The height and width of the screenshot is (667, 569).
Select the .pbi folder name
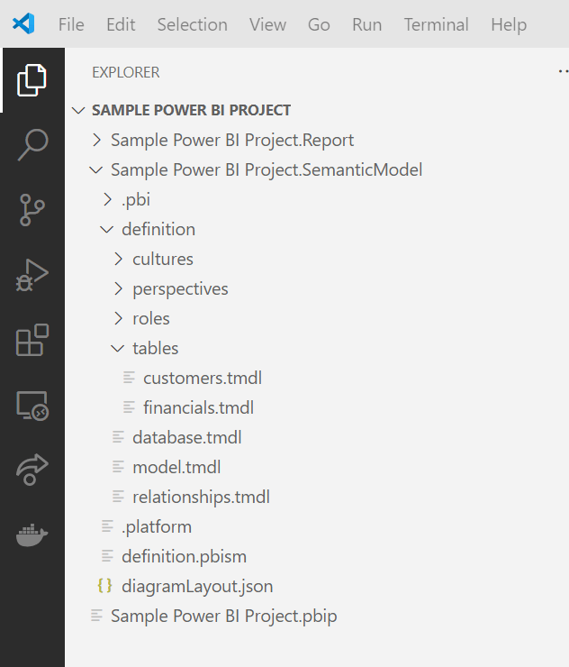[x=136, y=199]
